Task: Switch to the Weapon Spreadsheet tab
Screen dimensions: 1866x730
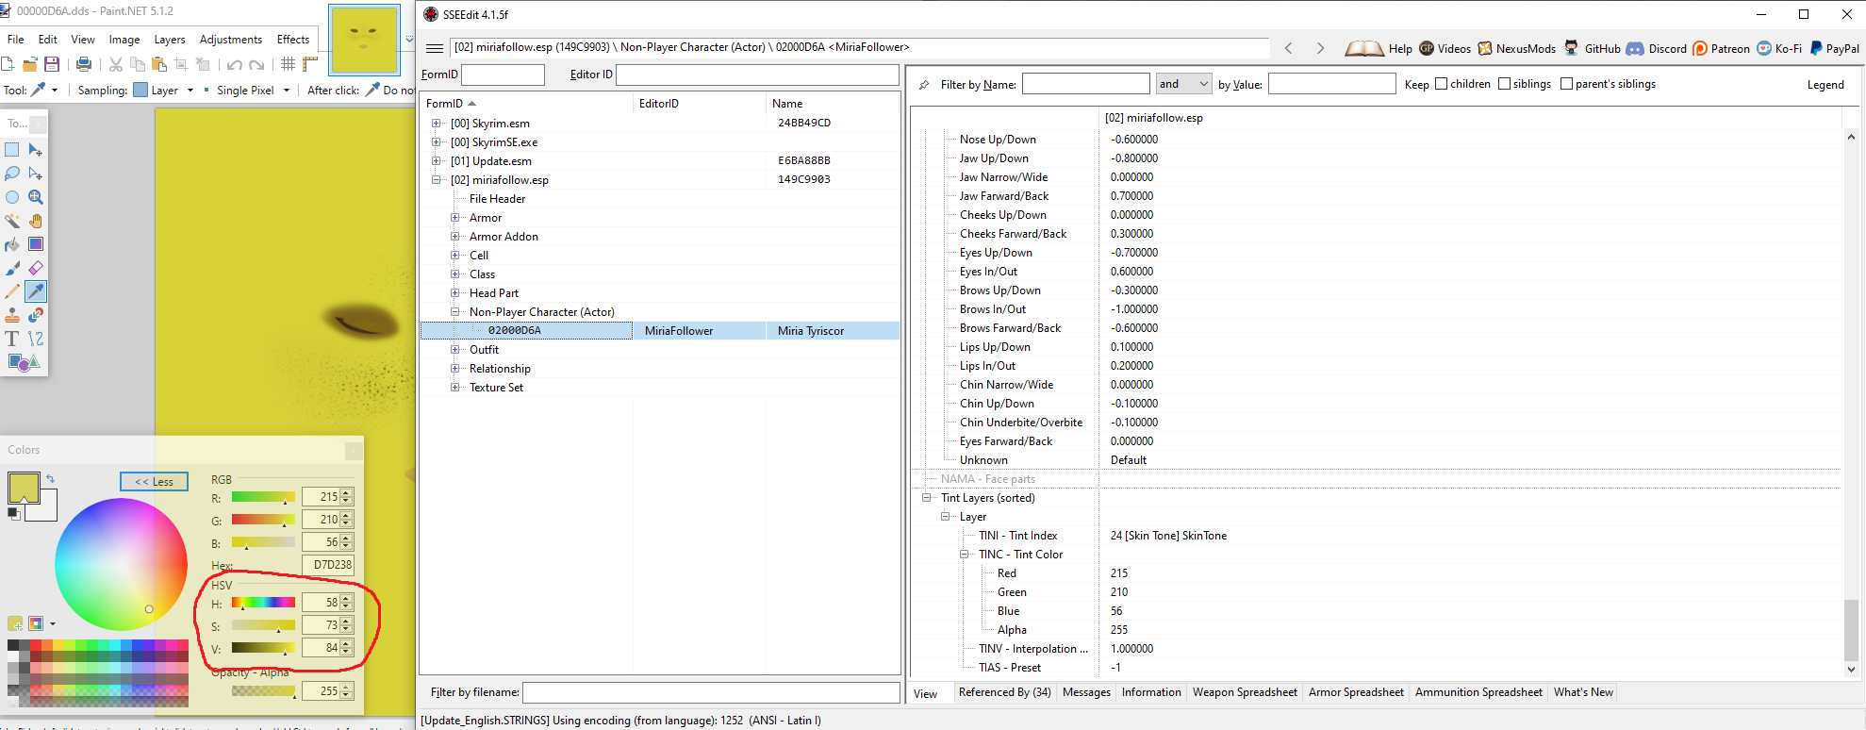Action: click(1245, 692)
